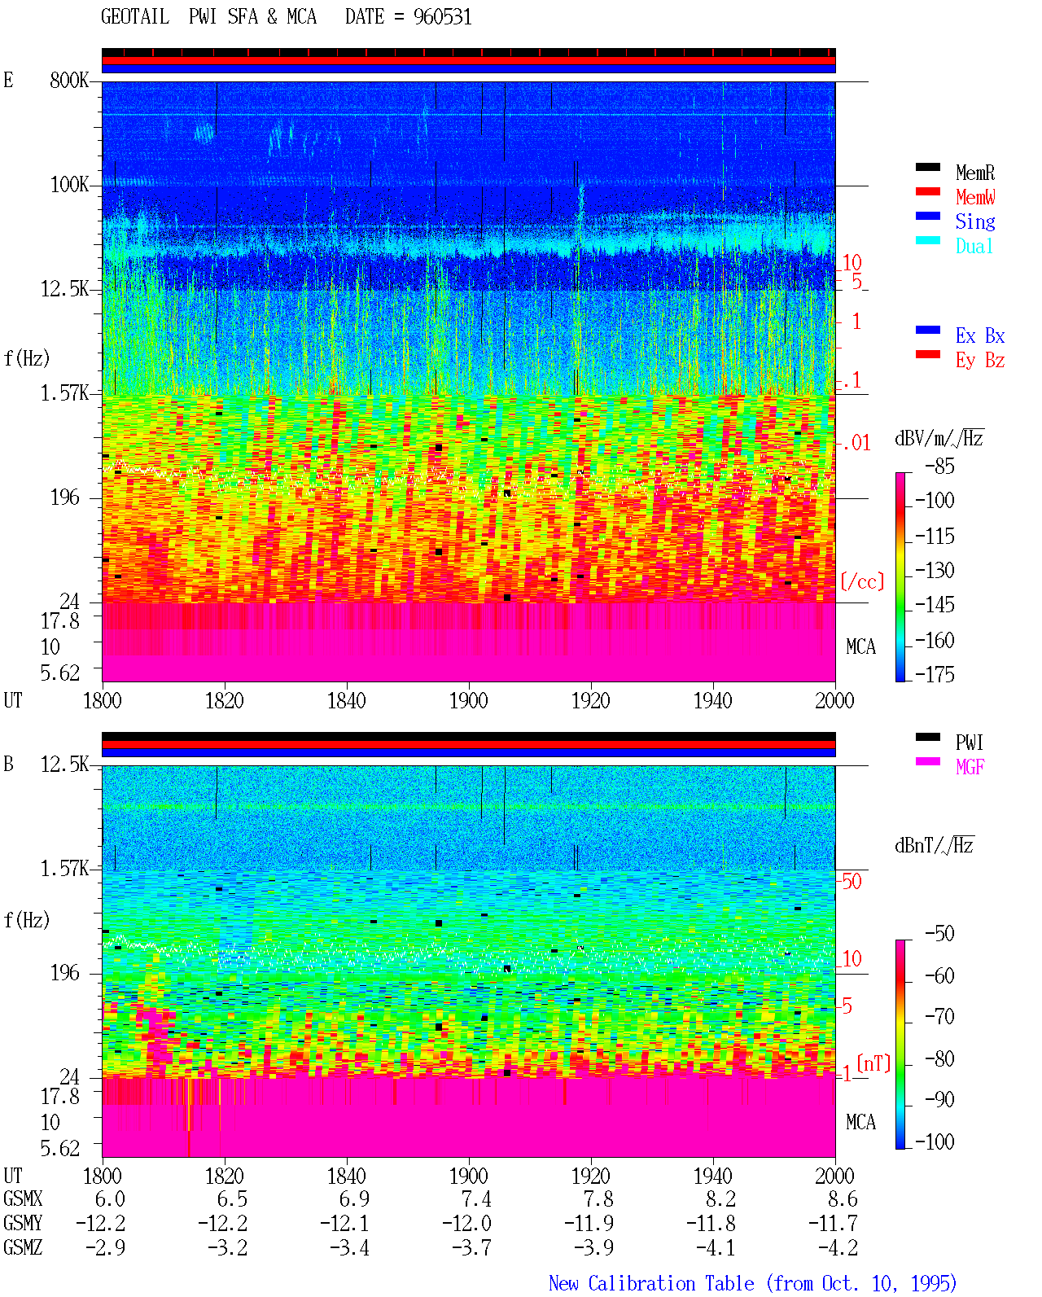Click the 'Dual' legend label
Viewport: 1042px width, 1297px height.
point(975,246)
